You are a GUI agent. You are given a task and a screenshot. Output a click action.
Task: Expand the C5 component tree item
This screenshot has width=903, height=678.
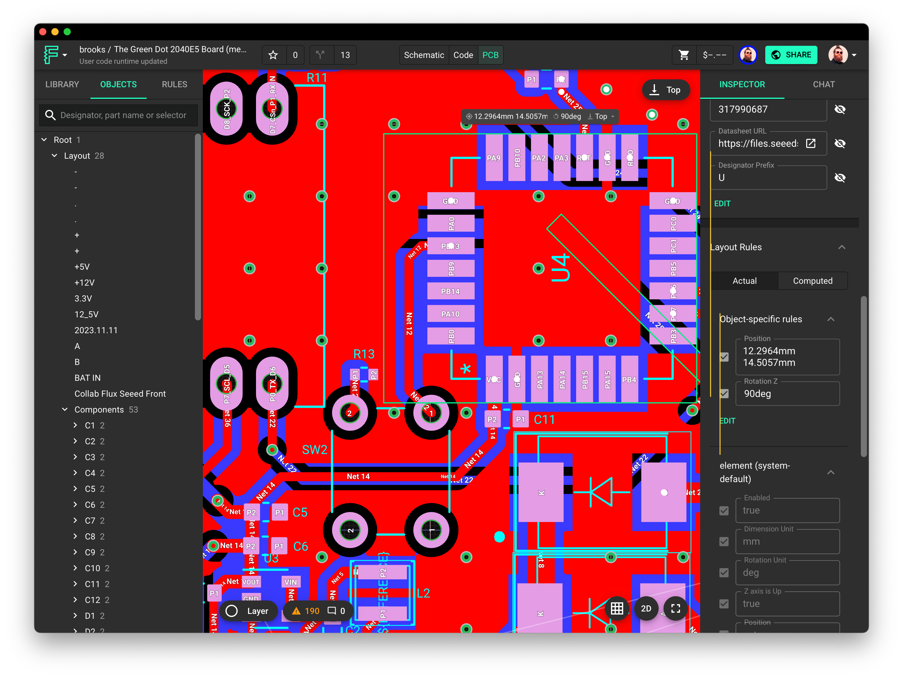(x=75, y=489)
